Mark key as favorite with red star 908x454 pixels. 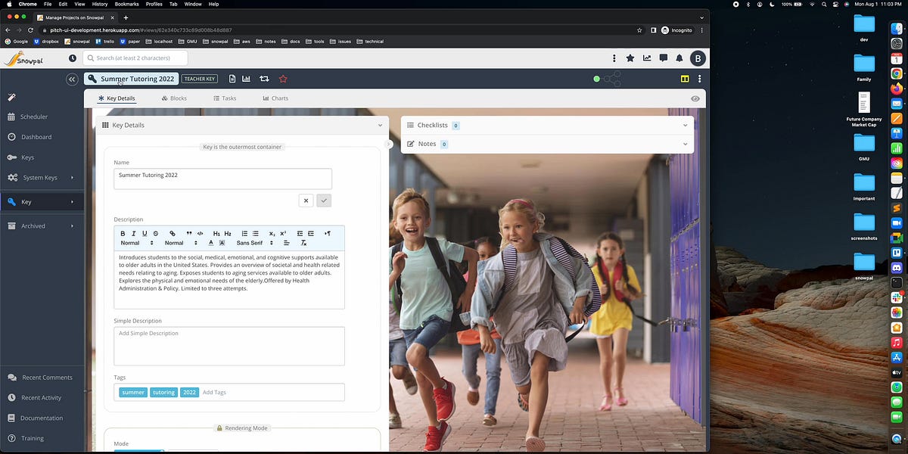[283, 79]
